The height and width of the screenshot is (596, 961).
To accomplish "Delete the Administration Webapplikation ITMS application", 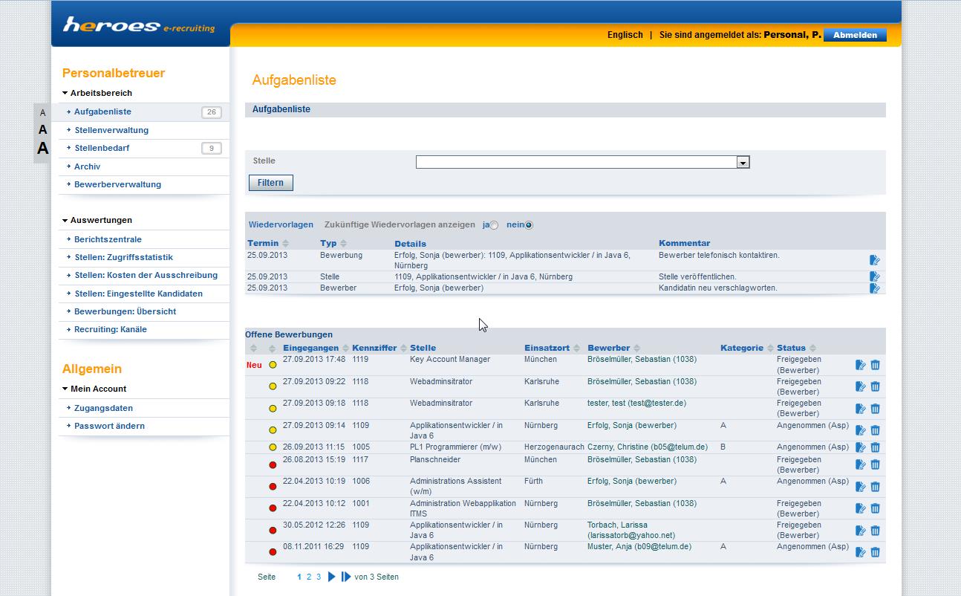I will (875, 508).
